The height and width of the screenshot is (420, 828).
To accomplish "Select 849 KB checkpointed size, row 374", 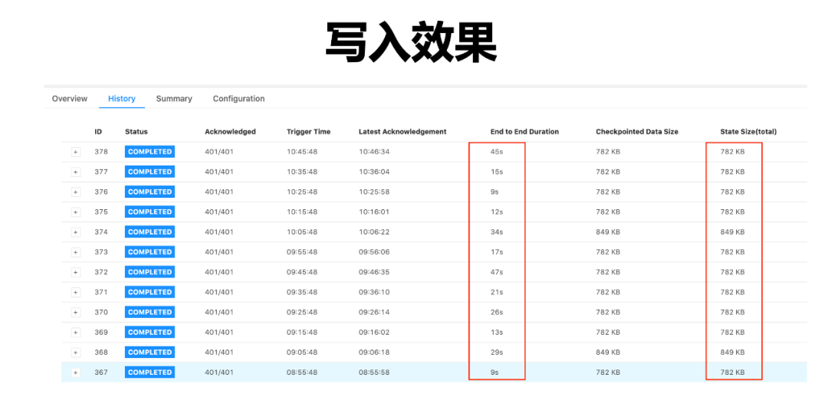I will pyautogui.click(x=608, y=232).
